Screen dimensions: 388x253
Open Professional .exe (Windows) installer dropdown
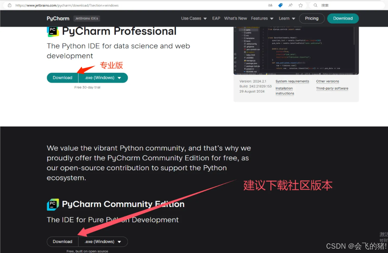click(x=103, y=78)
